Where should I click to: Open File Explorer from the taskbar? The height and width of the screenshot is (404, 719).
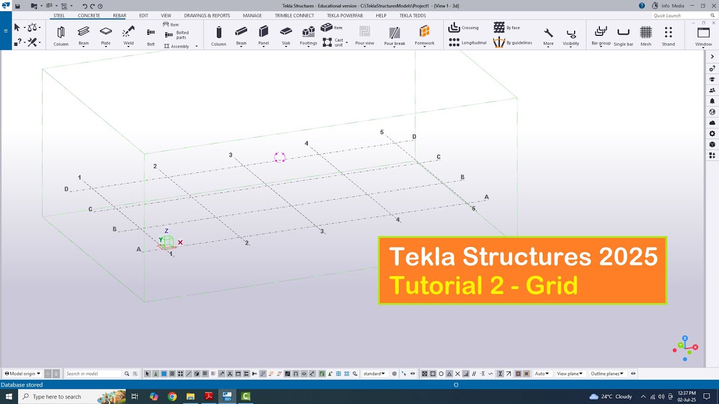pos(190,396)
